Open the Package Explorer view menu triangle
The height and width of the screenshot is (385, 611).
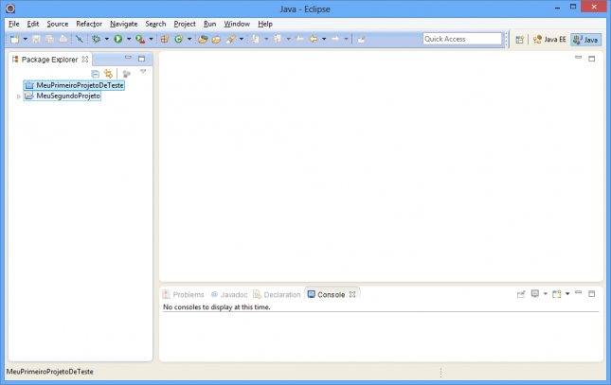tap(143, 71)
